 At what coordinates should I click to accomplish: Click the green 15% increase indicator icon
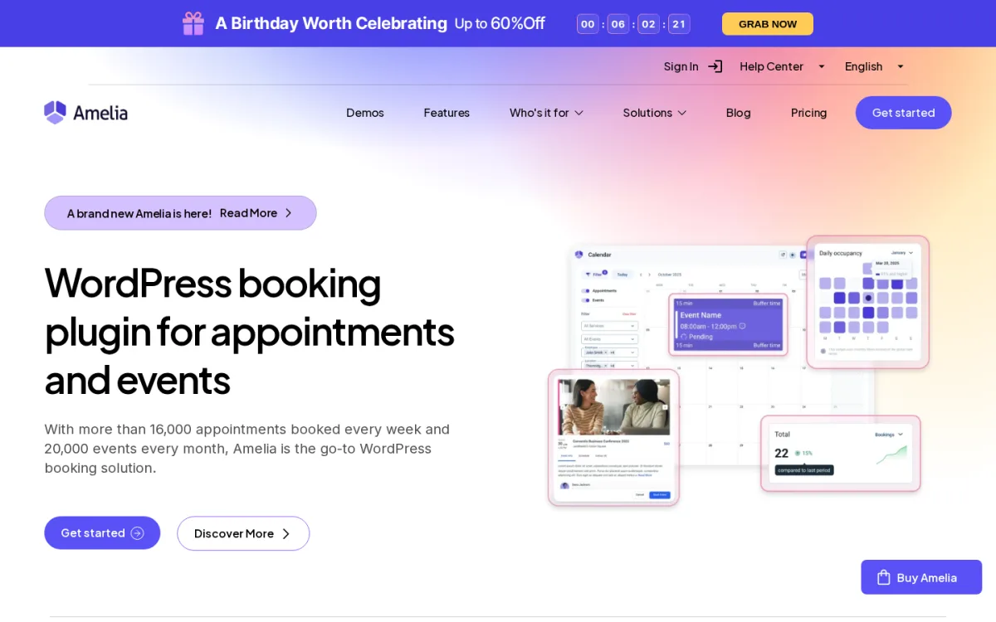798,454
